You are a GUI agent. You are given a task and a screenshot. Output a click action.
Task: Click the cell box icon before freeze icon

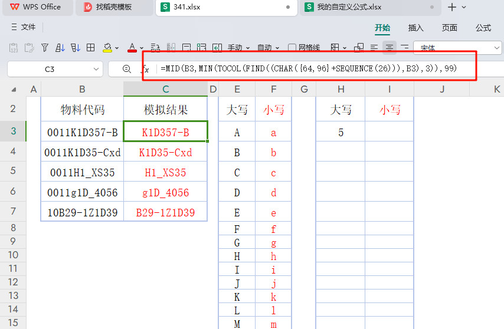point(186,48)
